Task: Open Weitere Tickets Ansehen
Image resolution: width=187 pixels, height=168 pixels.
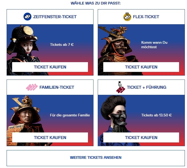Action: (x=96, y=158)
